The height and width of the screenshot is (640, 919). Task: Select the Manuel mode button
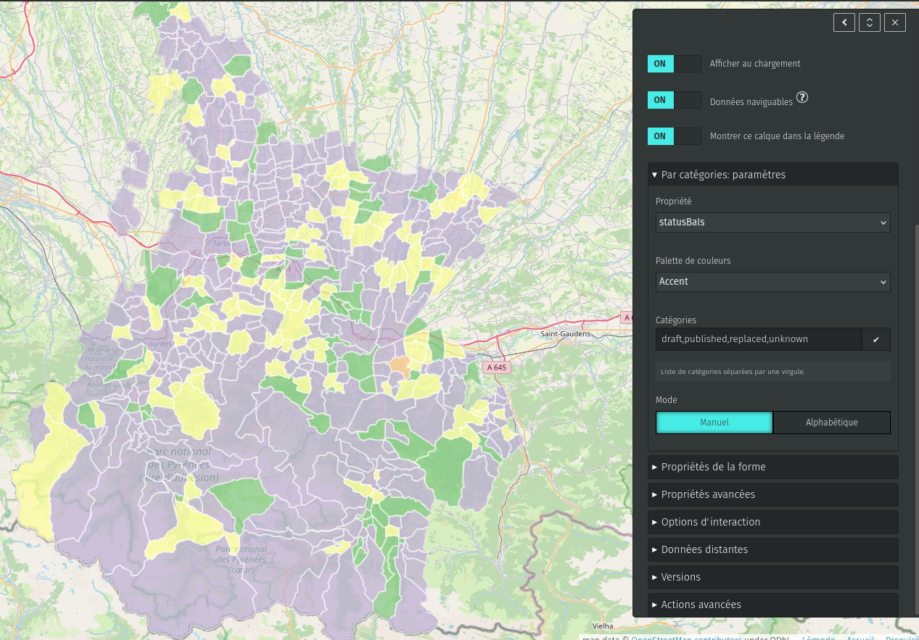click(714, 423)
